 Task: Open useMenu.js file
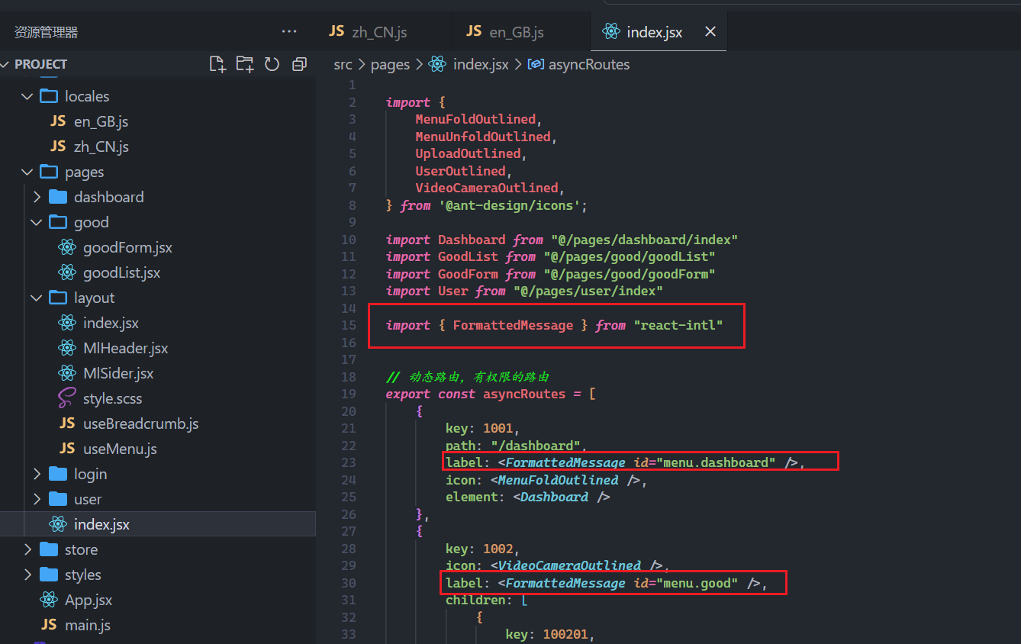pyautogui.click(x=120, y=449)
